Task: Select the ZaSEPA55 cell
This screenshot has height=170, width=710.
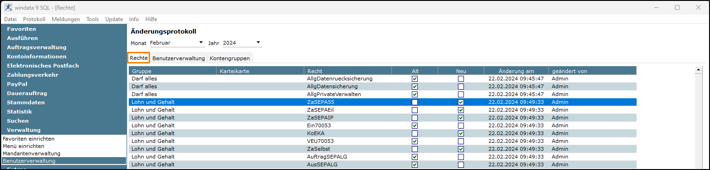Action: pos(348,102)
